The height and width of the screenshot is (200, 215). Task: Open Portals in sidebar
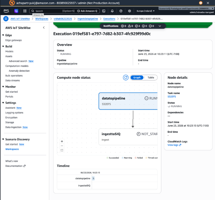[x=9, y=97]
